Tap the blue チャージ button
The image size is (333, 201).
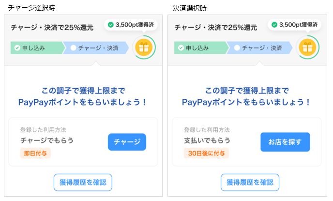[x=127, y=142]
